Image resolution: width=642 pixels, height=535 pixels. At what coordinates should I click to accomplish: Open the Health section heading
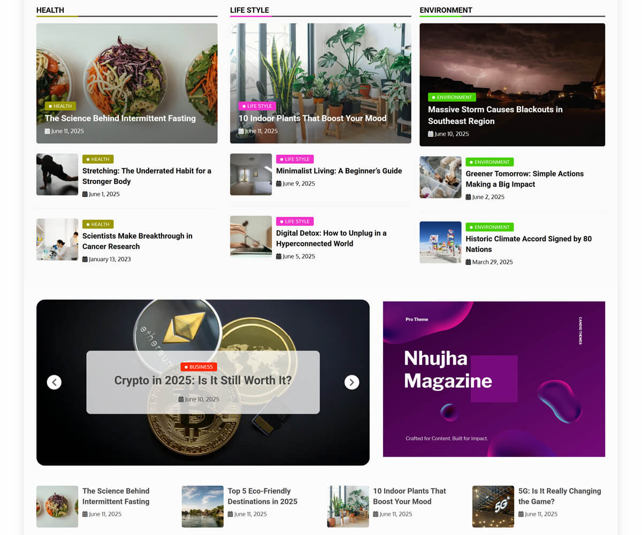50,10
